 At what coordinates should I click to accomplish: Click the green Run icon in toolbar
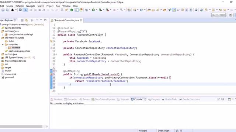(93, 10)
